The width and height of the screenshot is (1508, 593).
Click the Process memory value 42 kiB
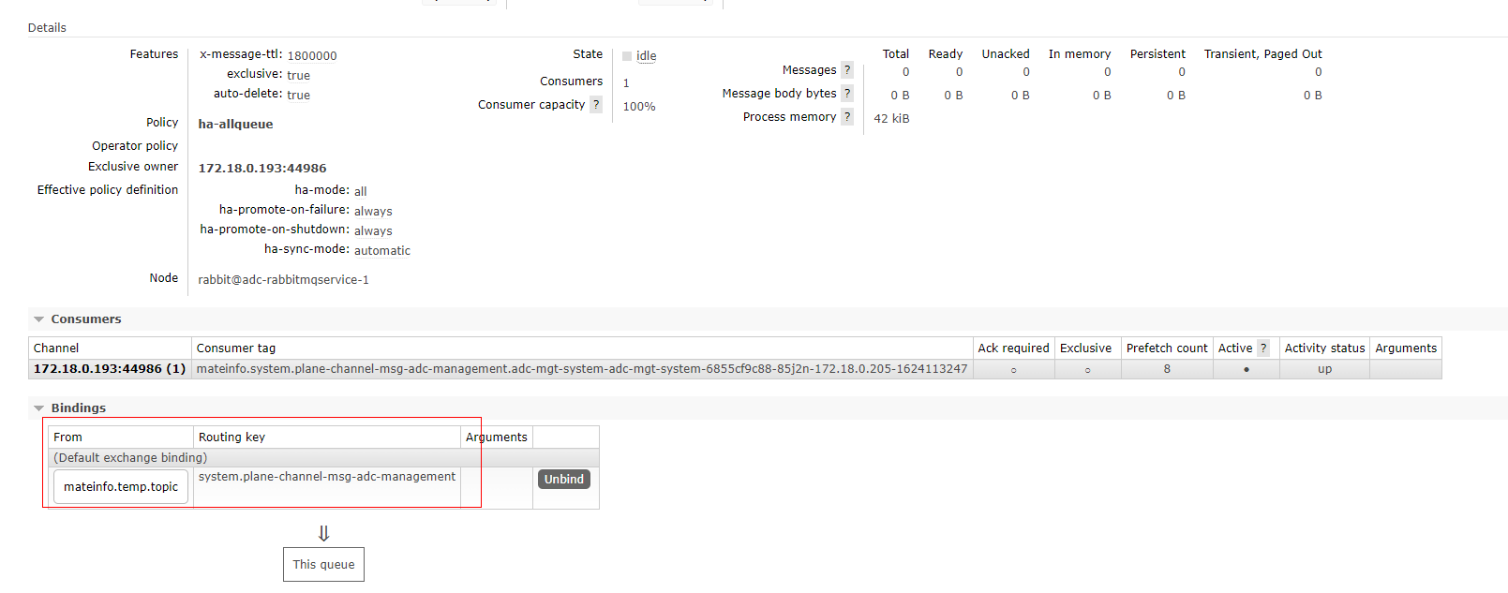(891, 119)
